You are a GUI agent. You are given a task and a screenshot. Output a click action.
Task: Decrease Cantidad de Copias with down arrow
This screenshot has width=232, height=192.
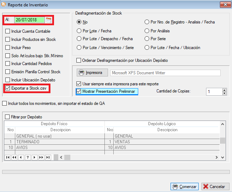point(224,94)
